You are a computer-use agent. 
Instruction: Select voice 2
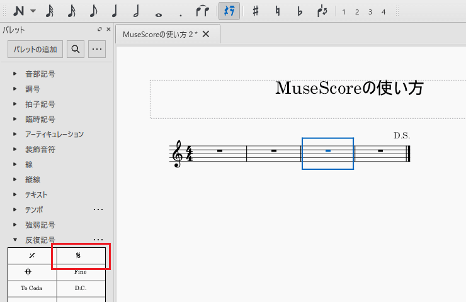point(357,12)
